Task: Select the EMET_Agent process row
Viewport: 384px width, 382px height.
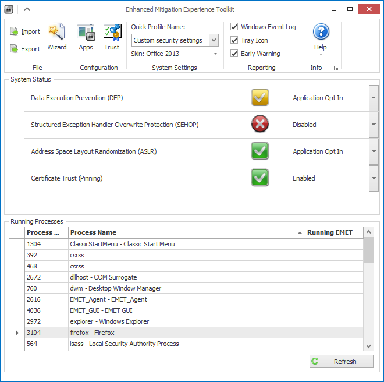Action: coord(194,299)
